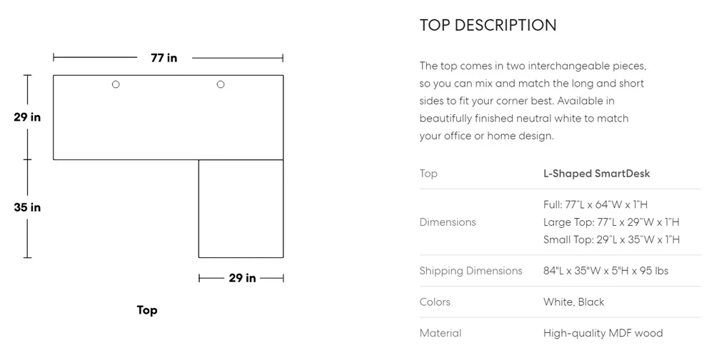The height and width of the screenshot is (358, 714).
Task: Click the TOP DESCRIPTION heading
Action: point(488,25)
